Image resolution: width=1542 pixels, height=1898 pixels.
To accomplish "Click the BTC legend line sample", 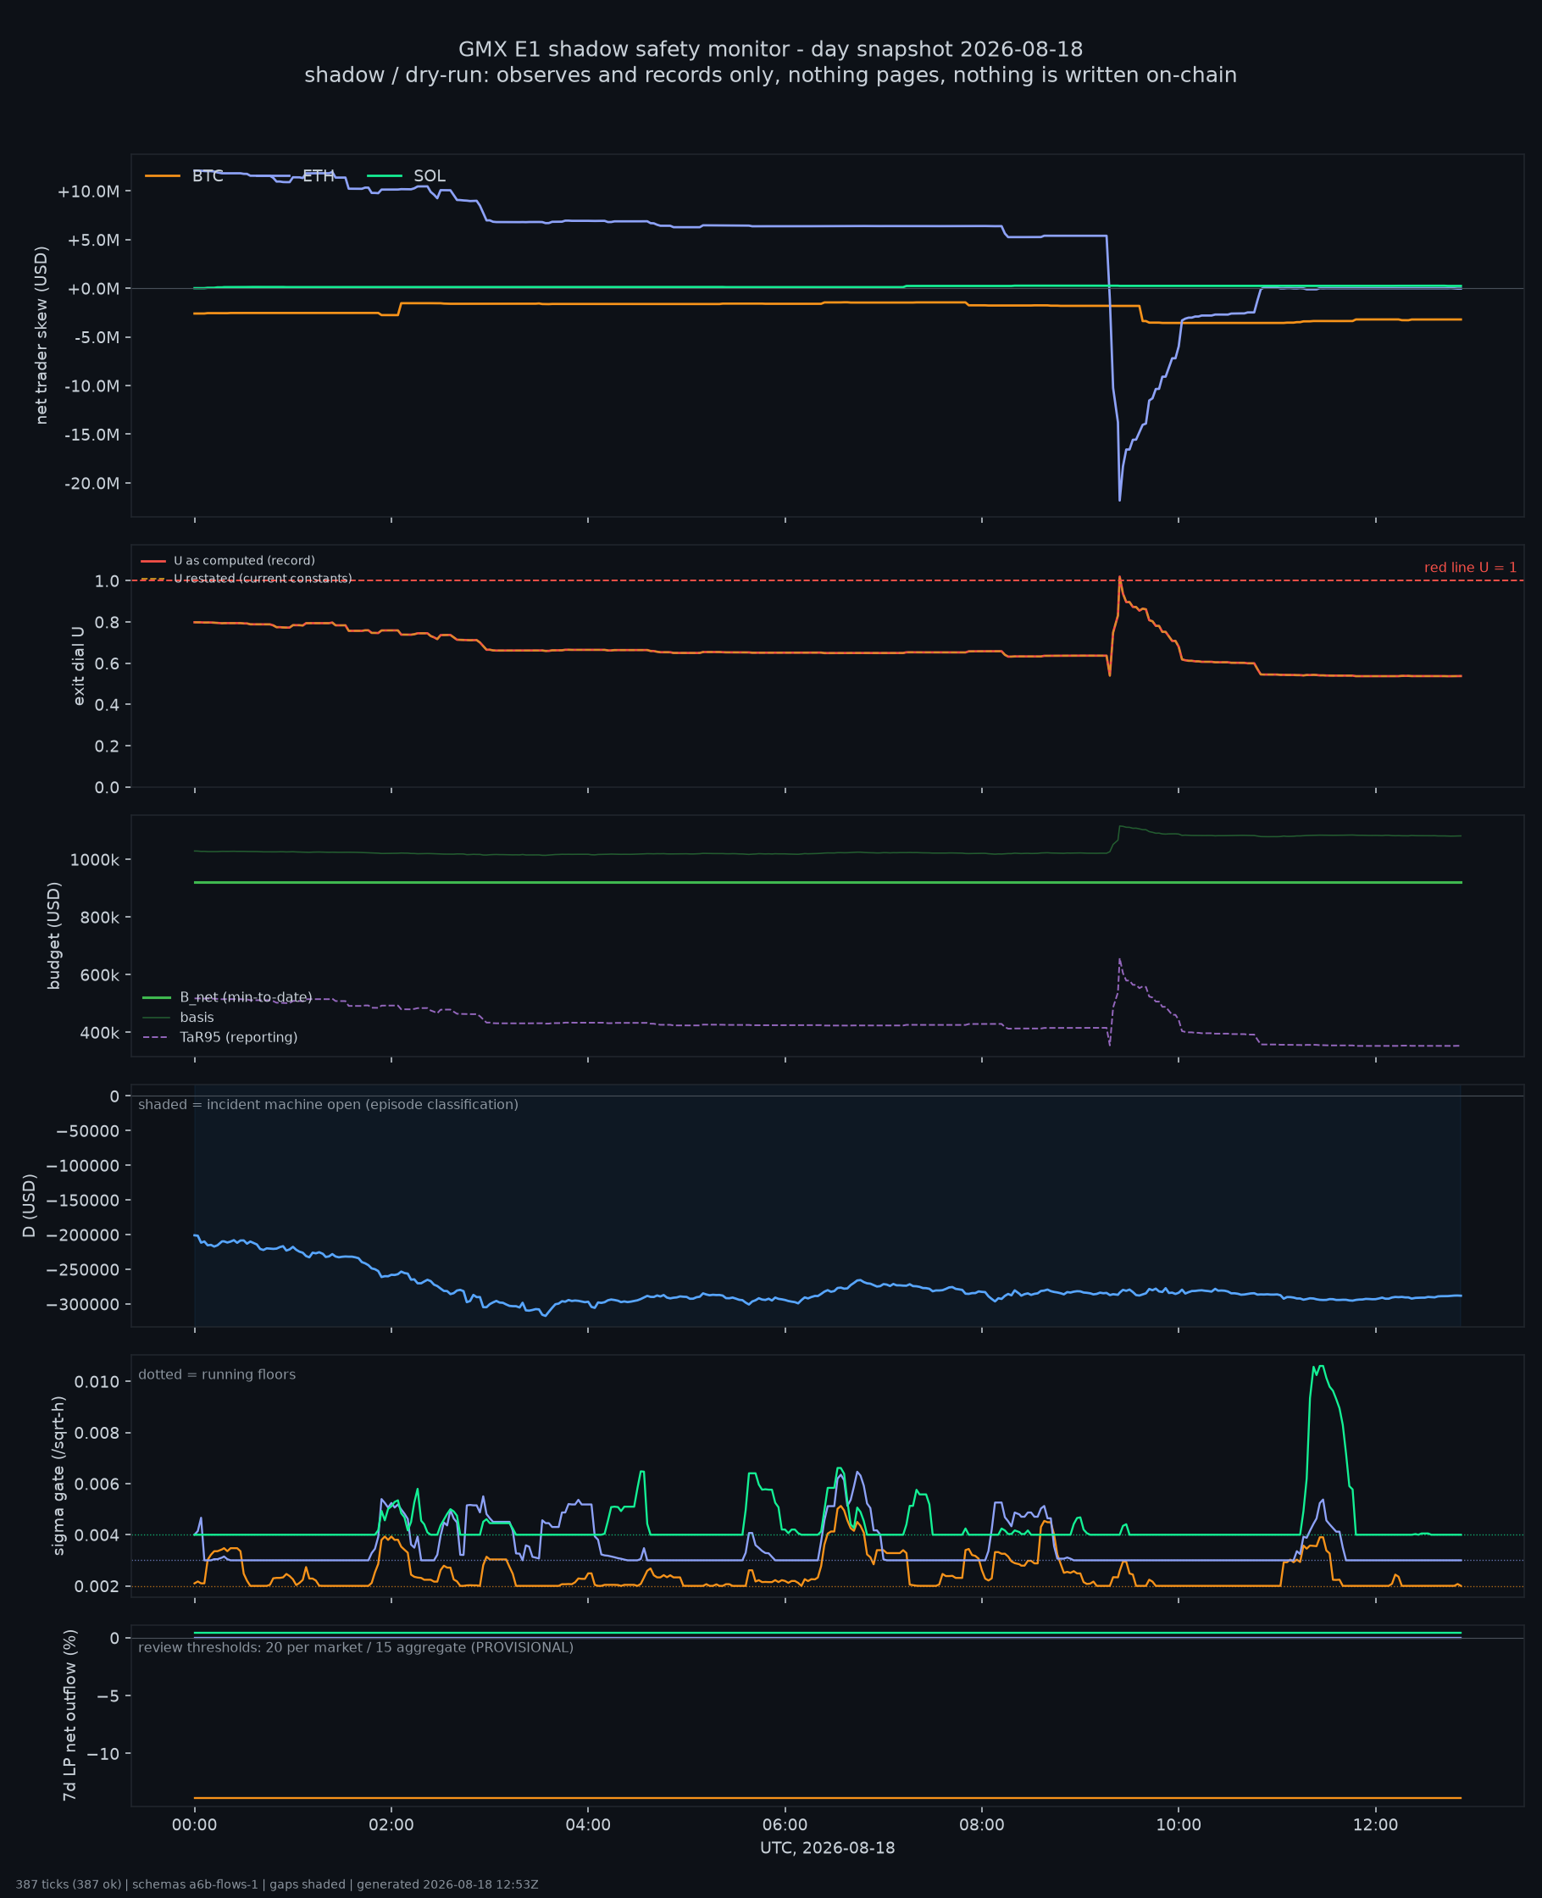I will click(x=163, y=176).
